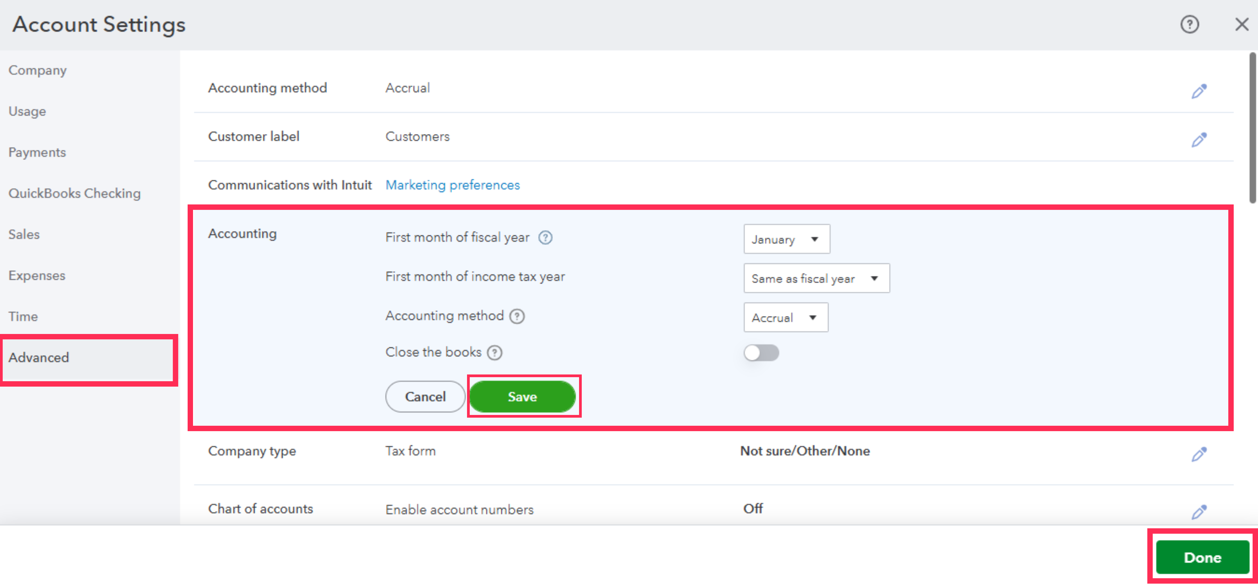Edit Company type with pencil icon
This screenshot has height=587, width=1258.
click(x=1198, y=454)
